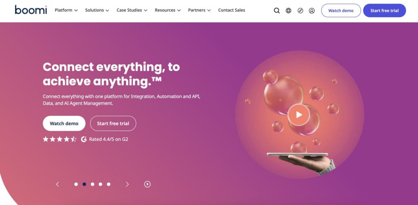418x205 pixels.
Task: Expand the Platform dropdown menu
Action: [66, 10]
